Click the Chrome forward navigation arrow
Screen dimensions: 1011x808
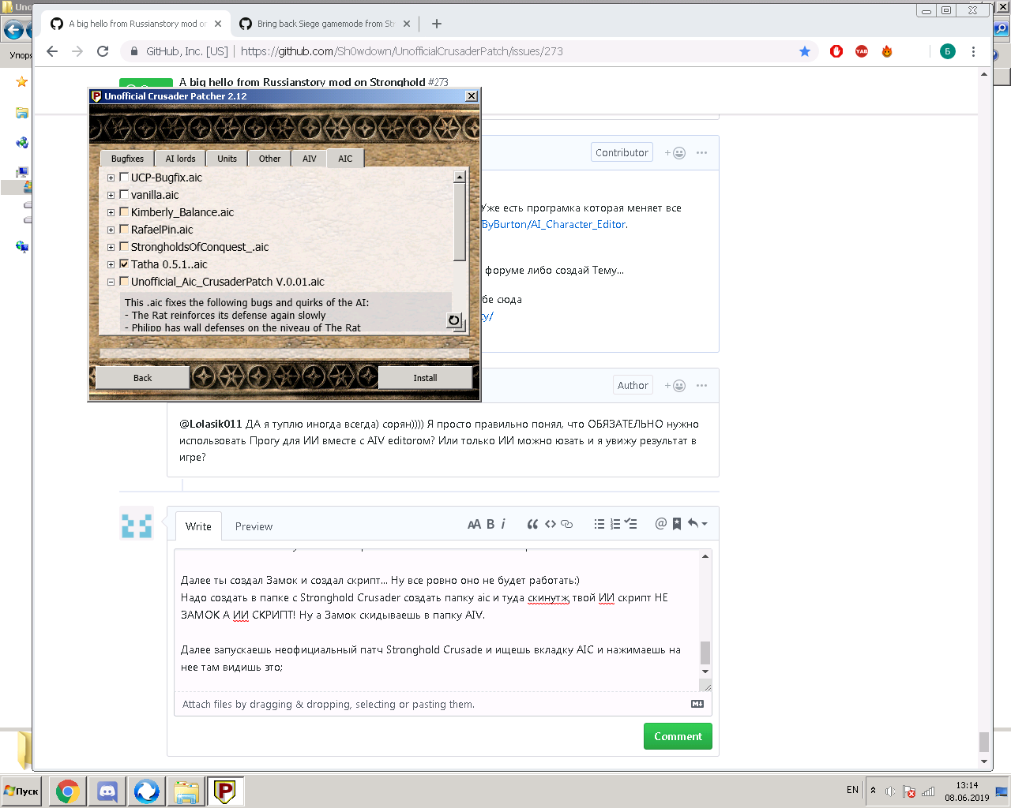point(77,51)
